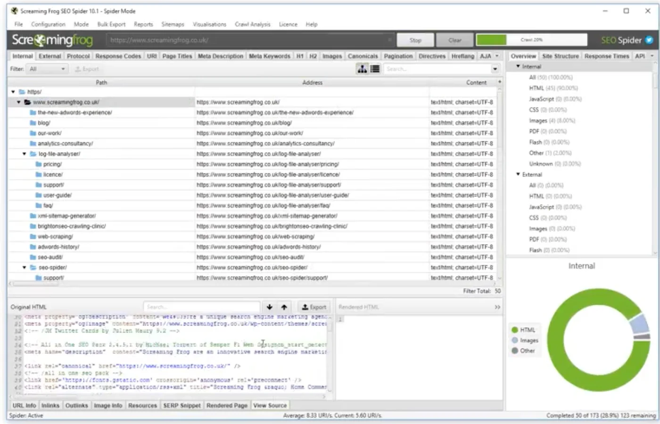Switch to list view in the Internal panel
660x424 pixels.
click(375, 69)
